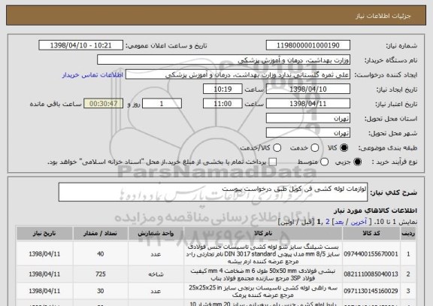Screen dimensions: 433x306
Task: Click the تاریخ نیاز column header
Action: [x=44, y=234]
